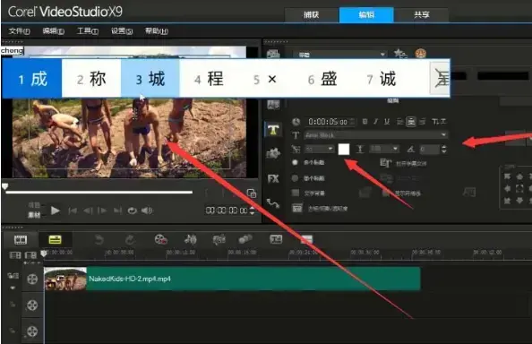Open the 文件(F) menu
This screenshot has width=532, height=344.
tap(19, 31)
